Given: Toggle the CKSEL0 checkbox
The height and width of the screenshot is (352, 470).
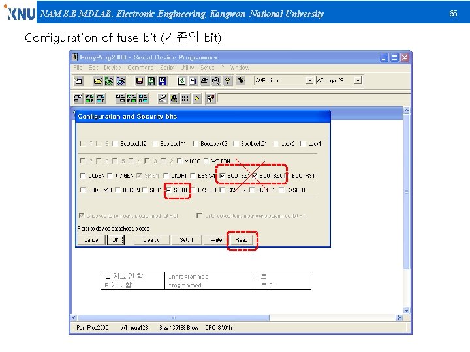Looking at the screenshot, I should click(281, 190).
